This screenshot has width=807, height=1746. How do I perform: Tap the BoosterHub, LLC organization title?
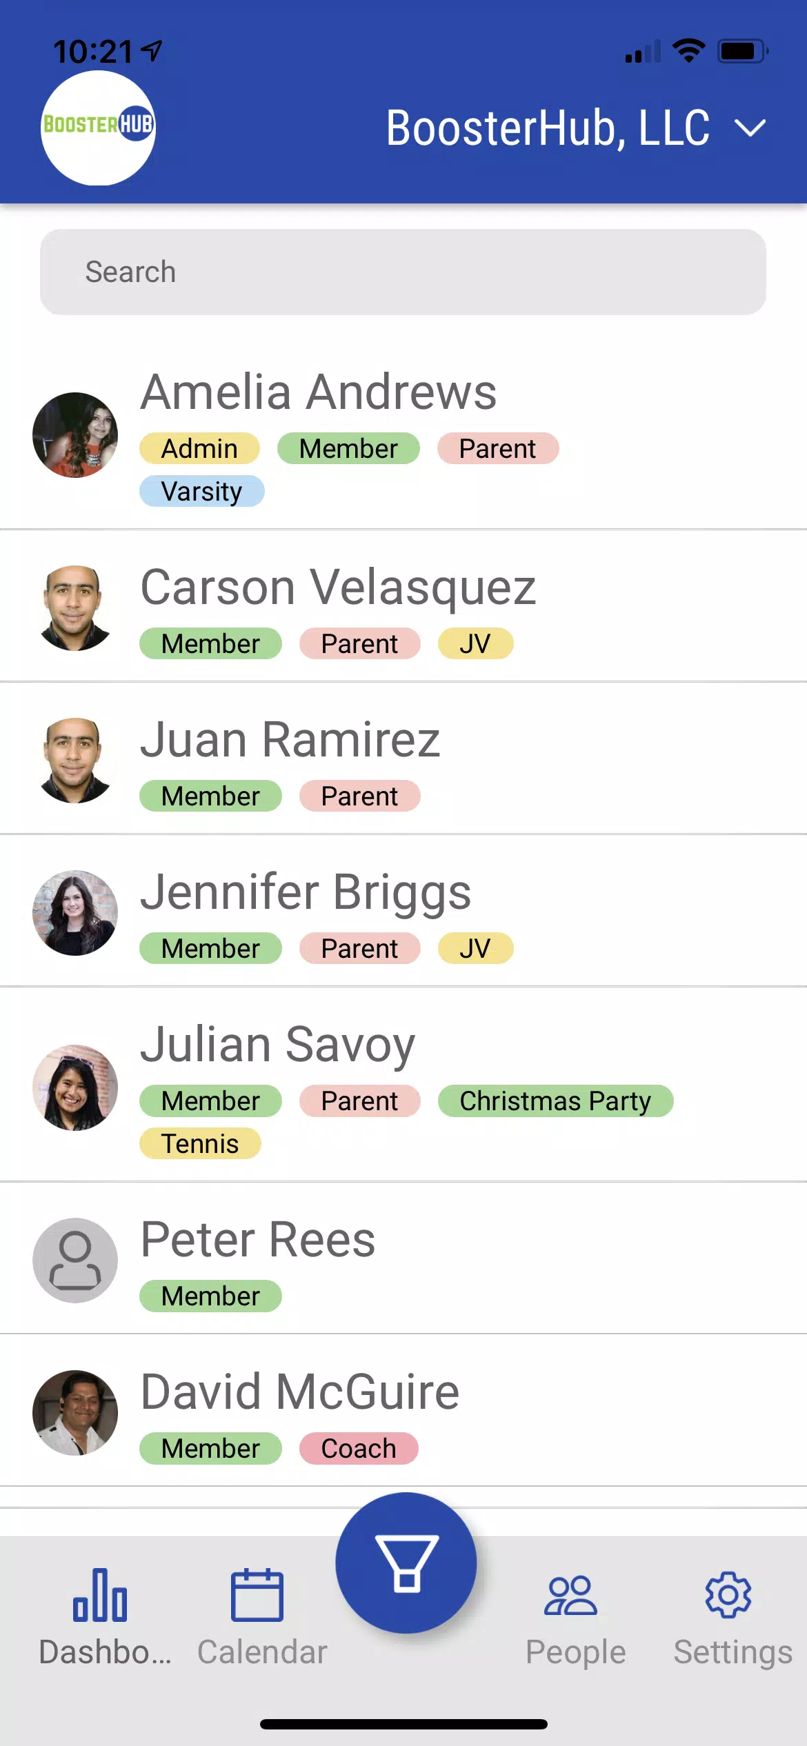(x=548, y=128)
